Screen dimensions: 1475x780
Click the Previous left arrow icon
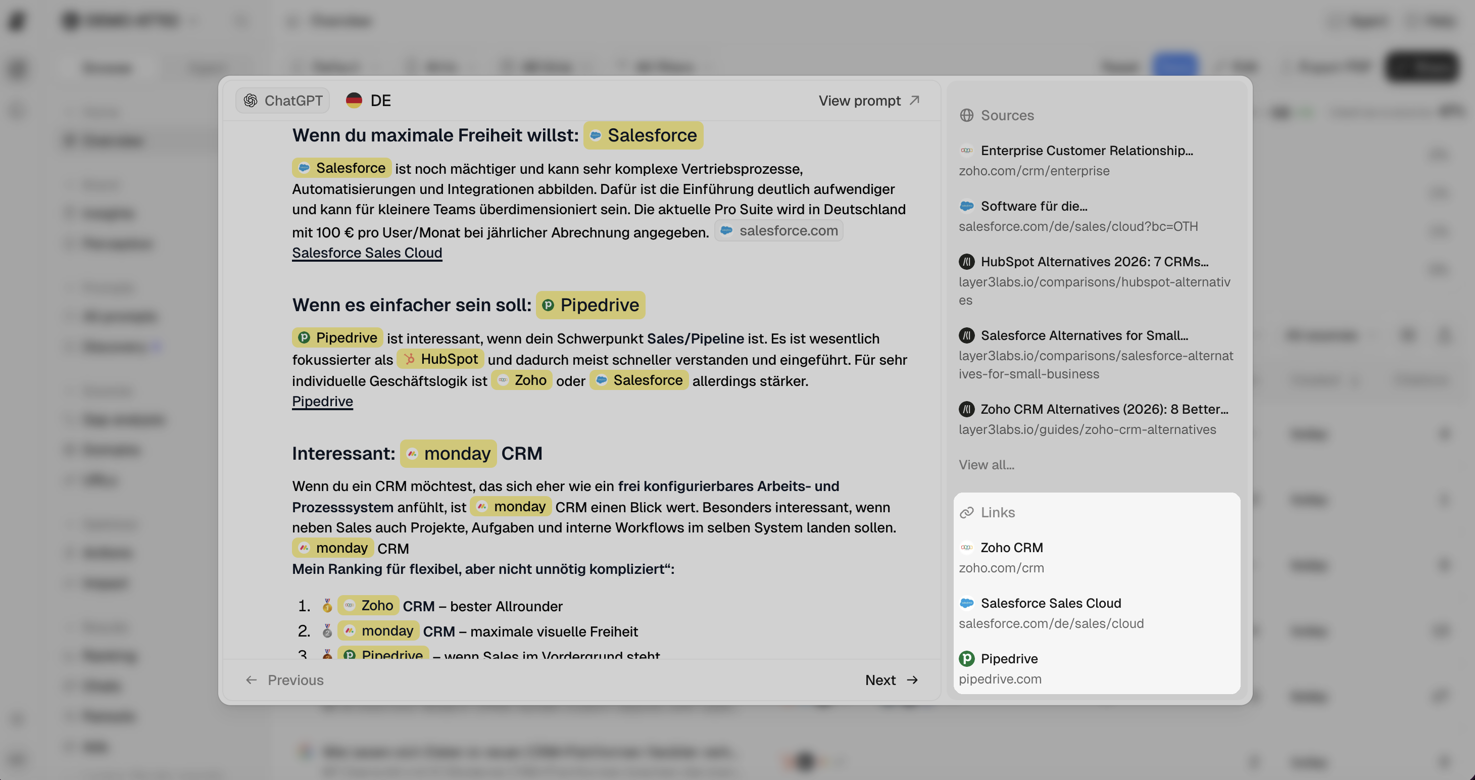[252, 680]
